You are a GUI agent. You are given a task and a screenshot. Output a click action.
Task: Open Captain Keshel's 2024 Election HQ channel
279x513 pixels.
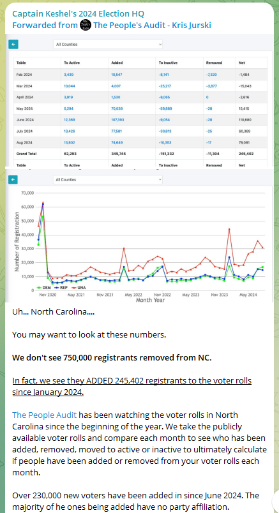point(79,14)
